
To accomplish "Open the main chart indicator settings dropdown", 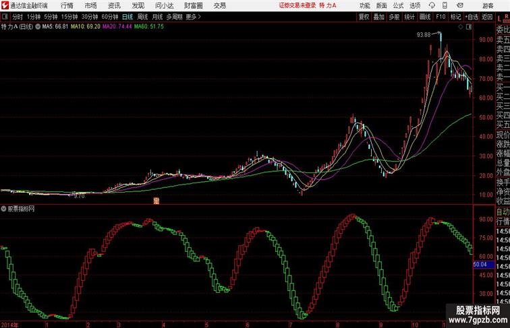I will 38,27.
